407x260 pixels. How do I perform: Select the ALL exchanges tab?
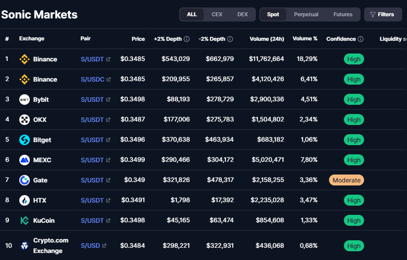pos(192,14)
